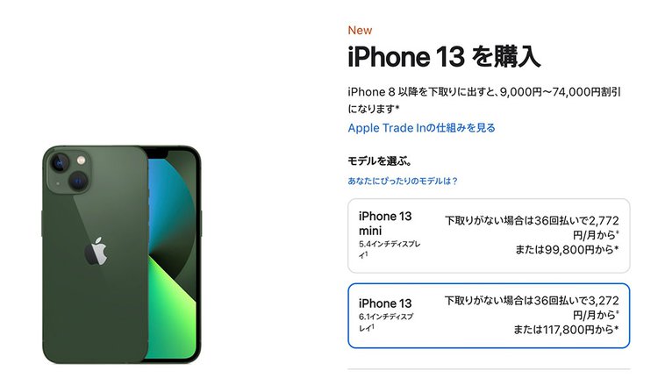Viewport: 658px width, 385px height.
Task: Click the iPhone 13 を購入 heading
Action: coord(444,57)
